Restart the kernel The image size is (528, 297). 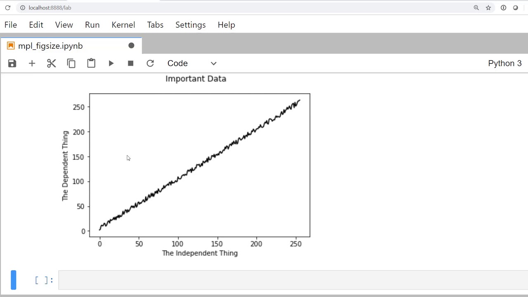pyautogui.click(x=150, y=63)
